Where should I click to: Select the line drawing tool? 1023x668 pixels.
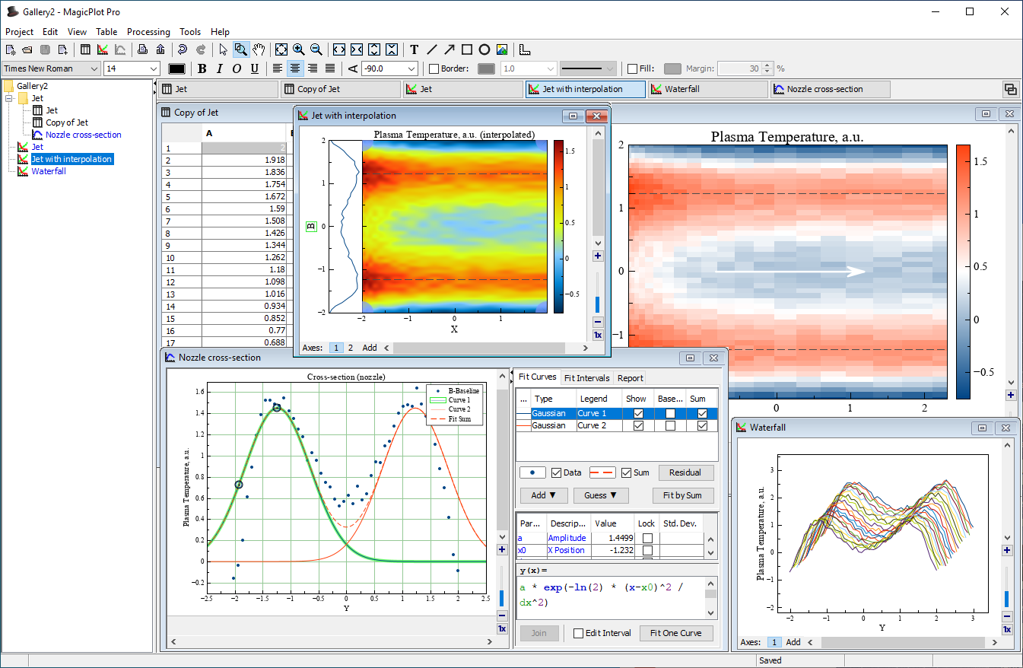coord(432,49)
